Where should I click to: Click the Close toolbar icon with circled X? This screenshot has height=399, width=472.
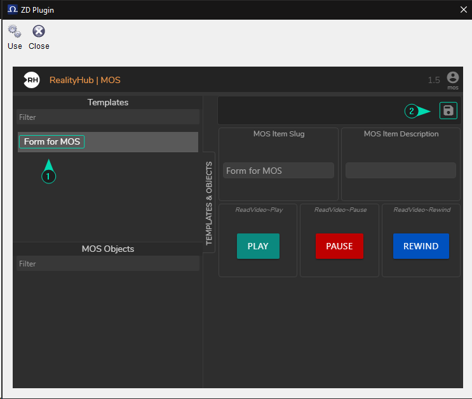(39, 32)
